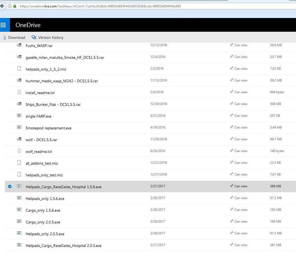
Task: Click the Download toolbar icon
Action: 5,37
